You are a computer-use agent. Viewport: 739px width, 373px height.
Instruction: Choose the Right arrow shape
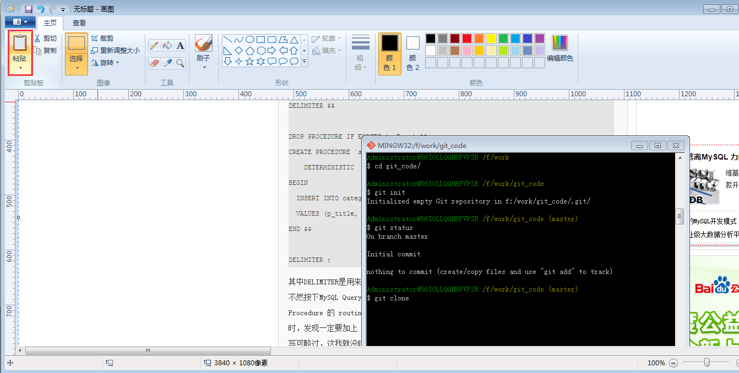click(271, 51)
